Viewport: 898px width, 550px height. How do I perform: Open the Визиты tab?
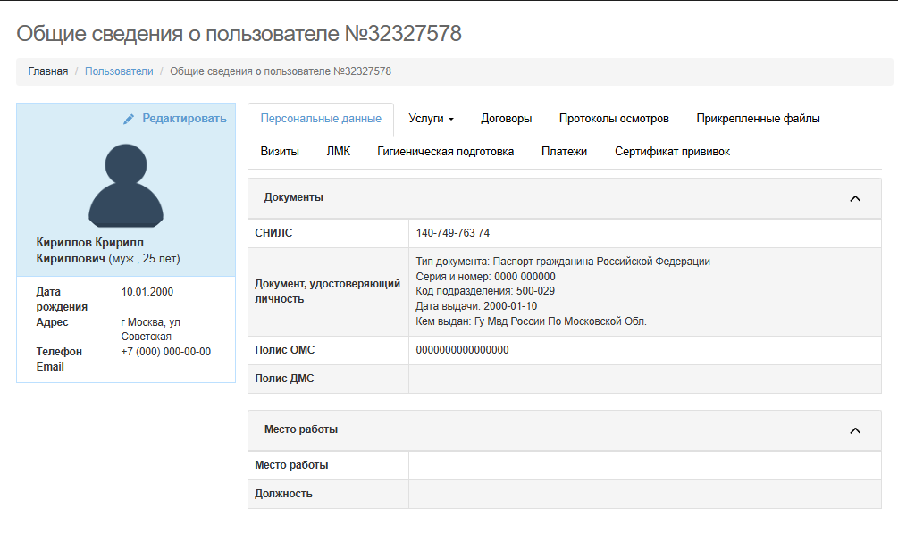[x=280, y=152]
